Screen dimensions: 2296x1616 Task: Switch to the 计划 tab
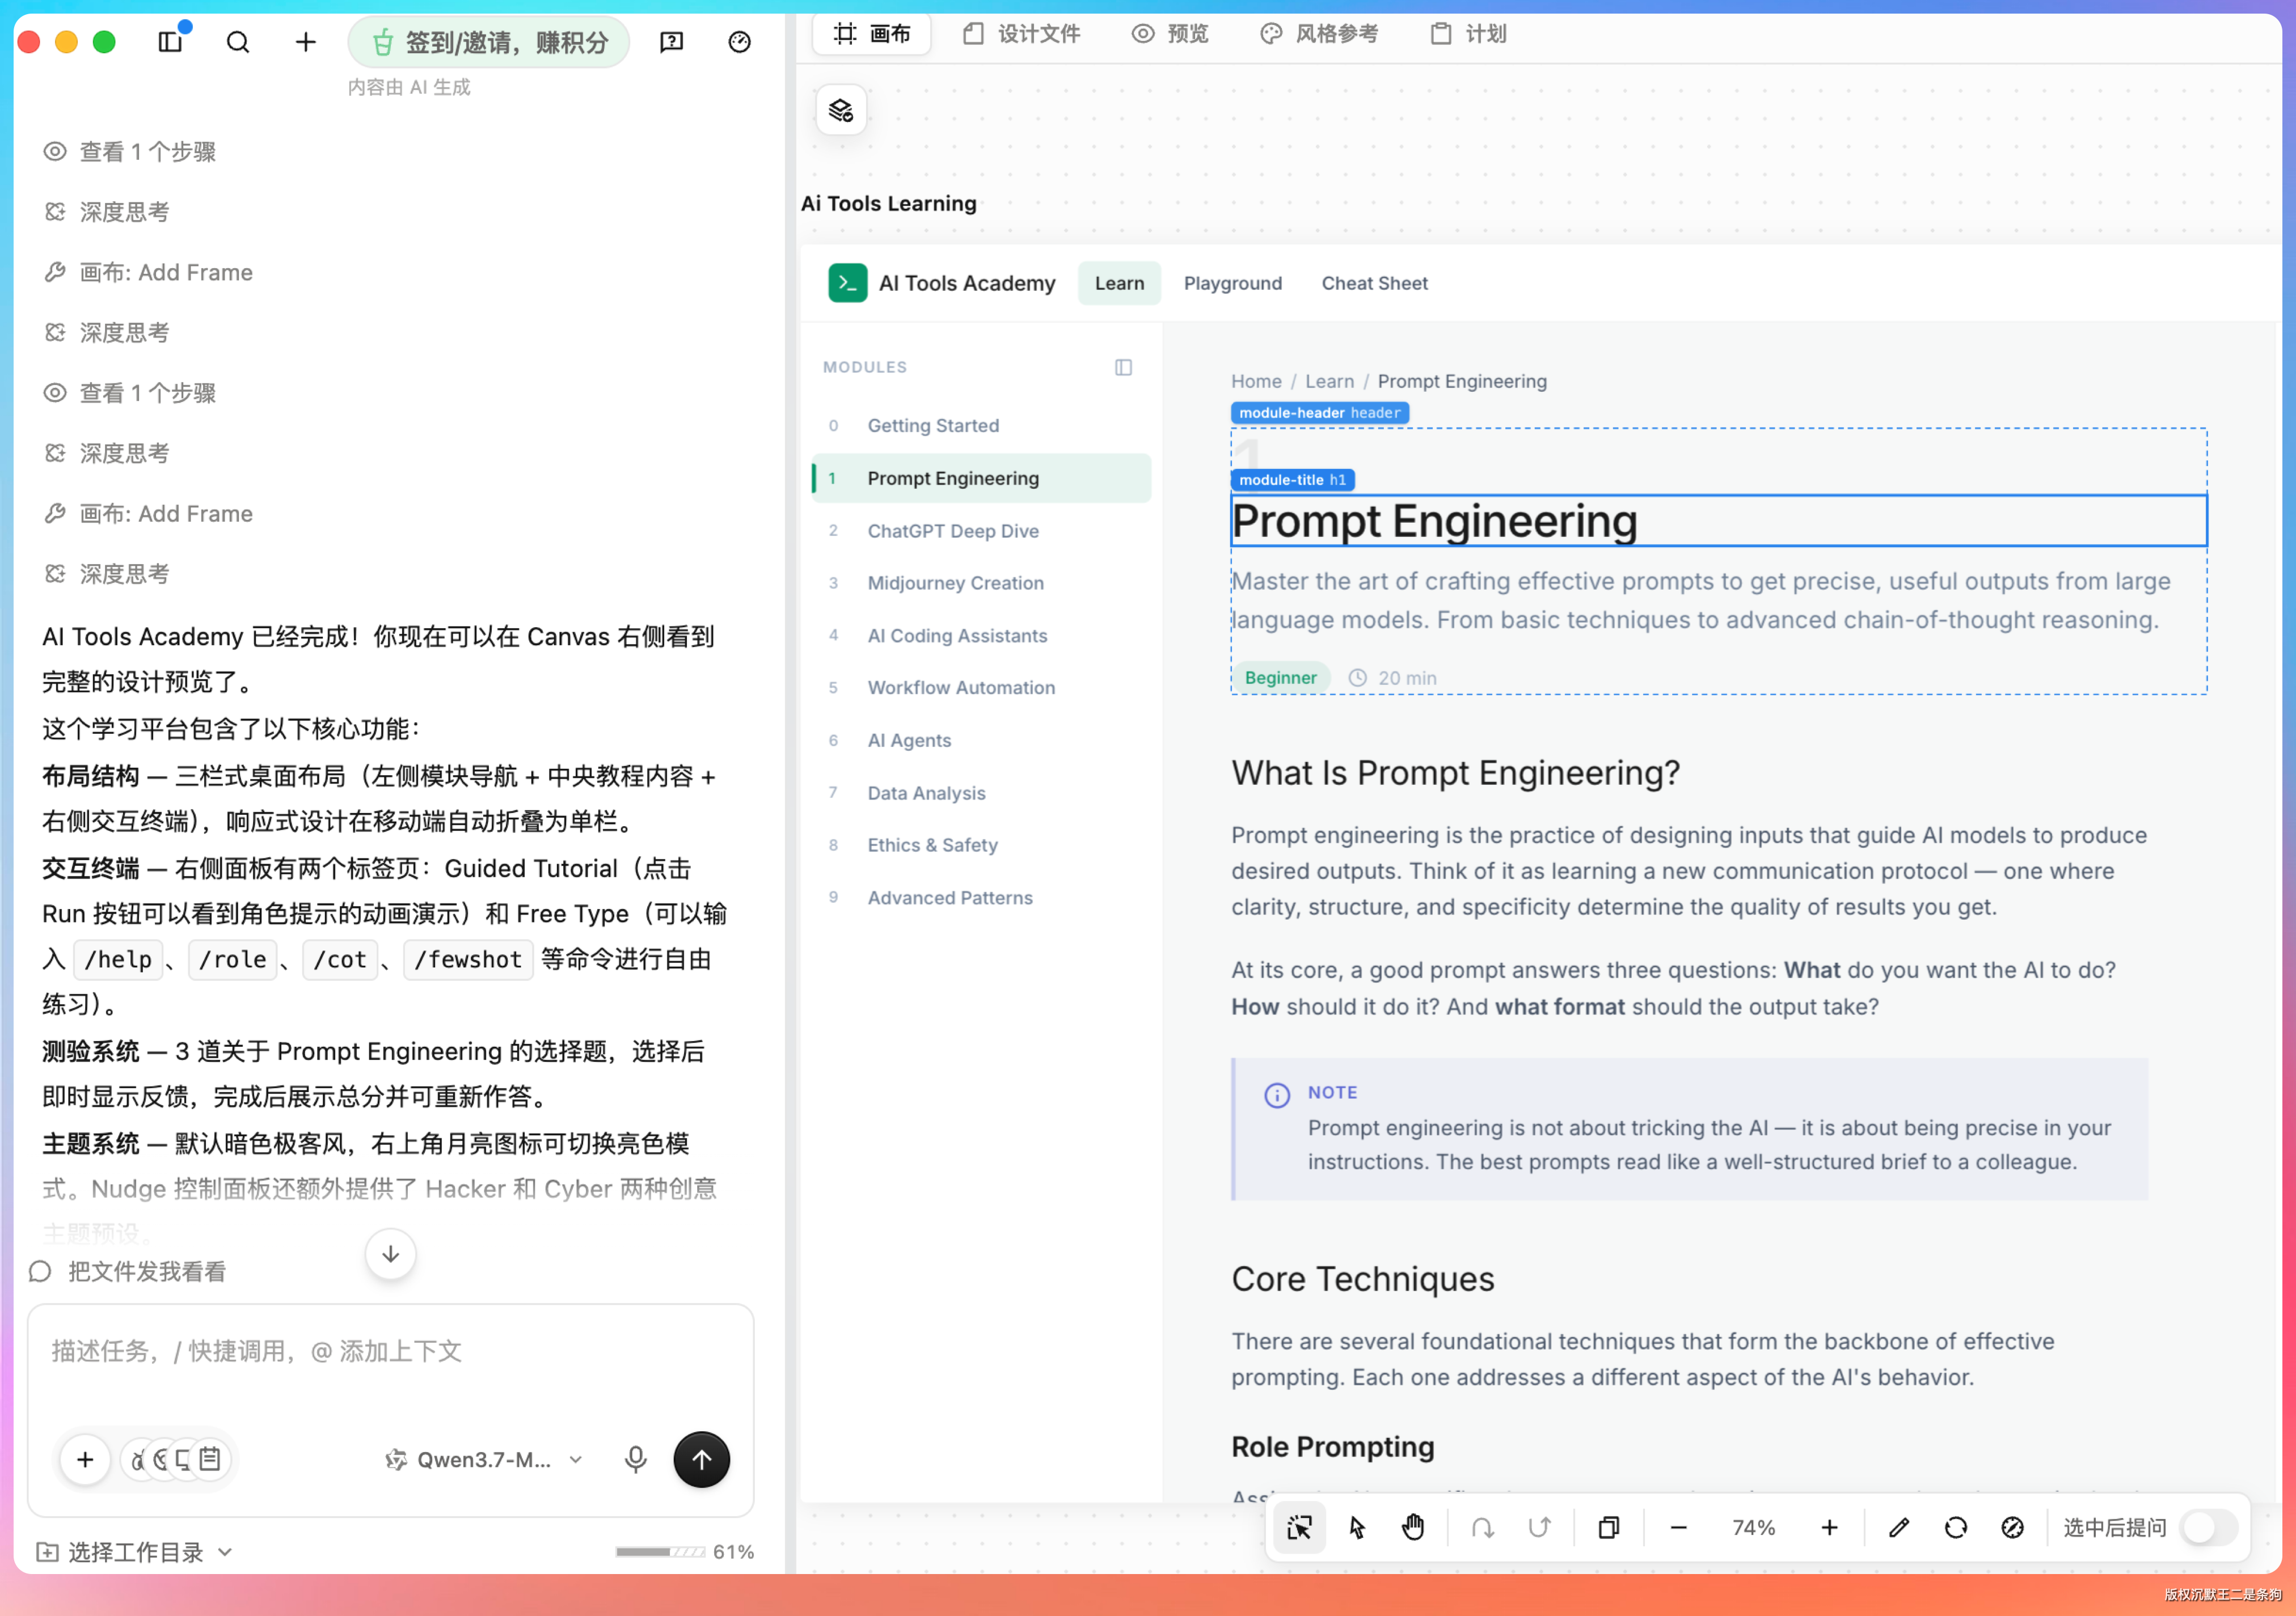click(x=1468, y=34)
